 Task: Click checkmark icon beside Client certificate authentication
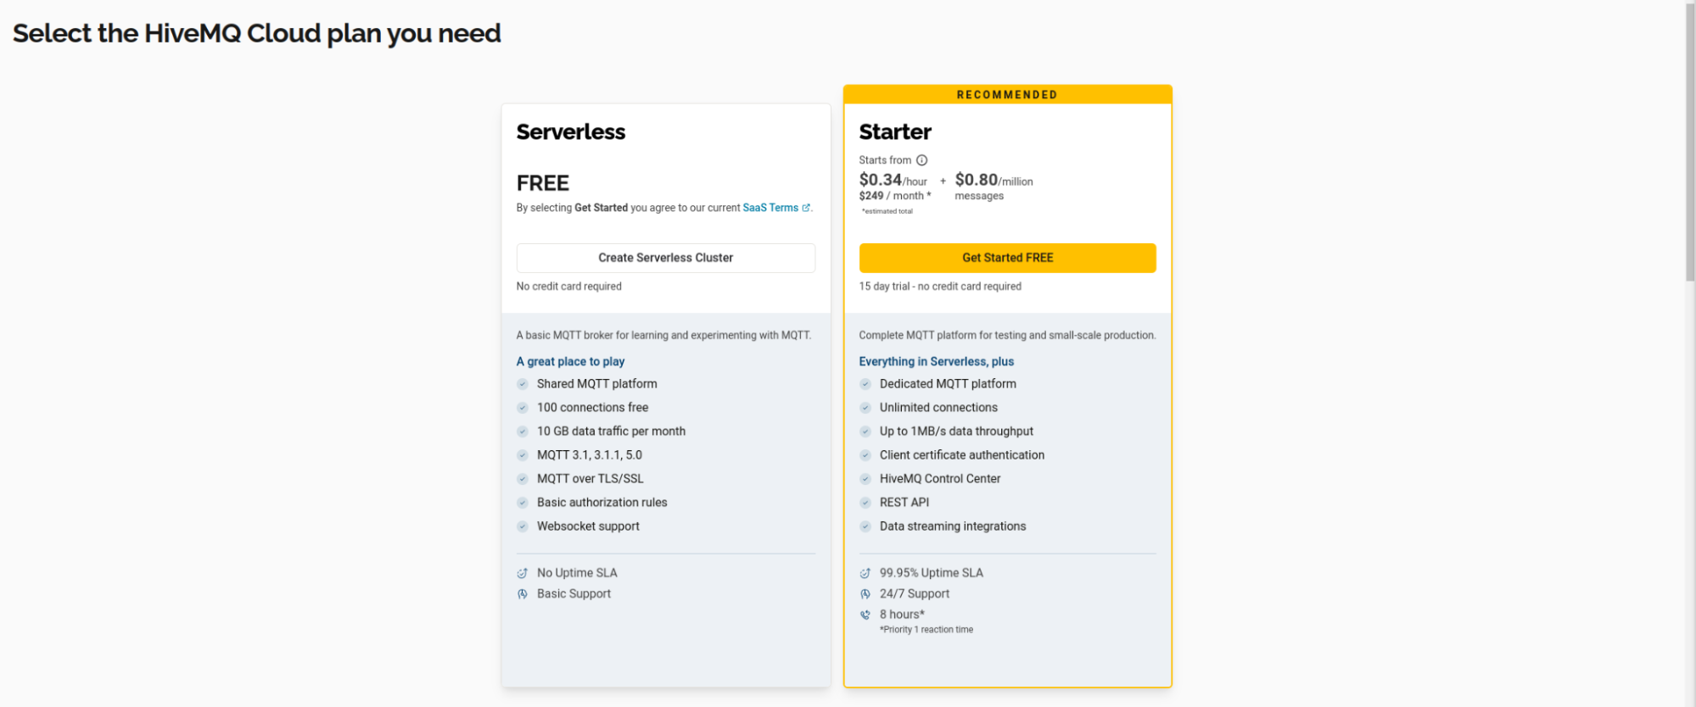[x=865, y=455]
